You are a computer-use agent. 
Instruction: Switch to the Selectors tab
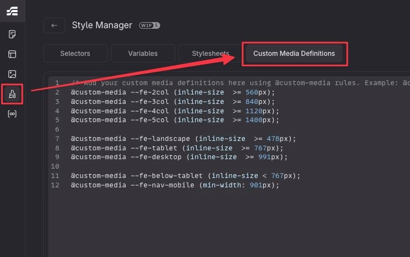75,54
